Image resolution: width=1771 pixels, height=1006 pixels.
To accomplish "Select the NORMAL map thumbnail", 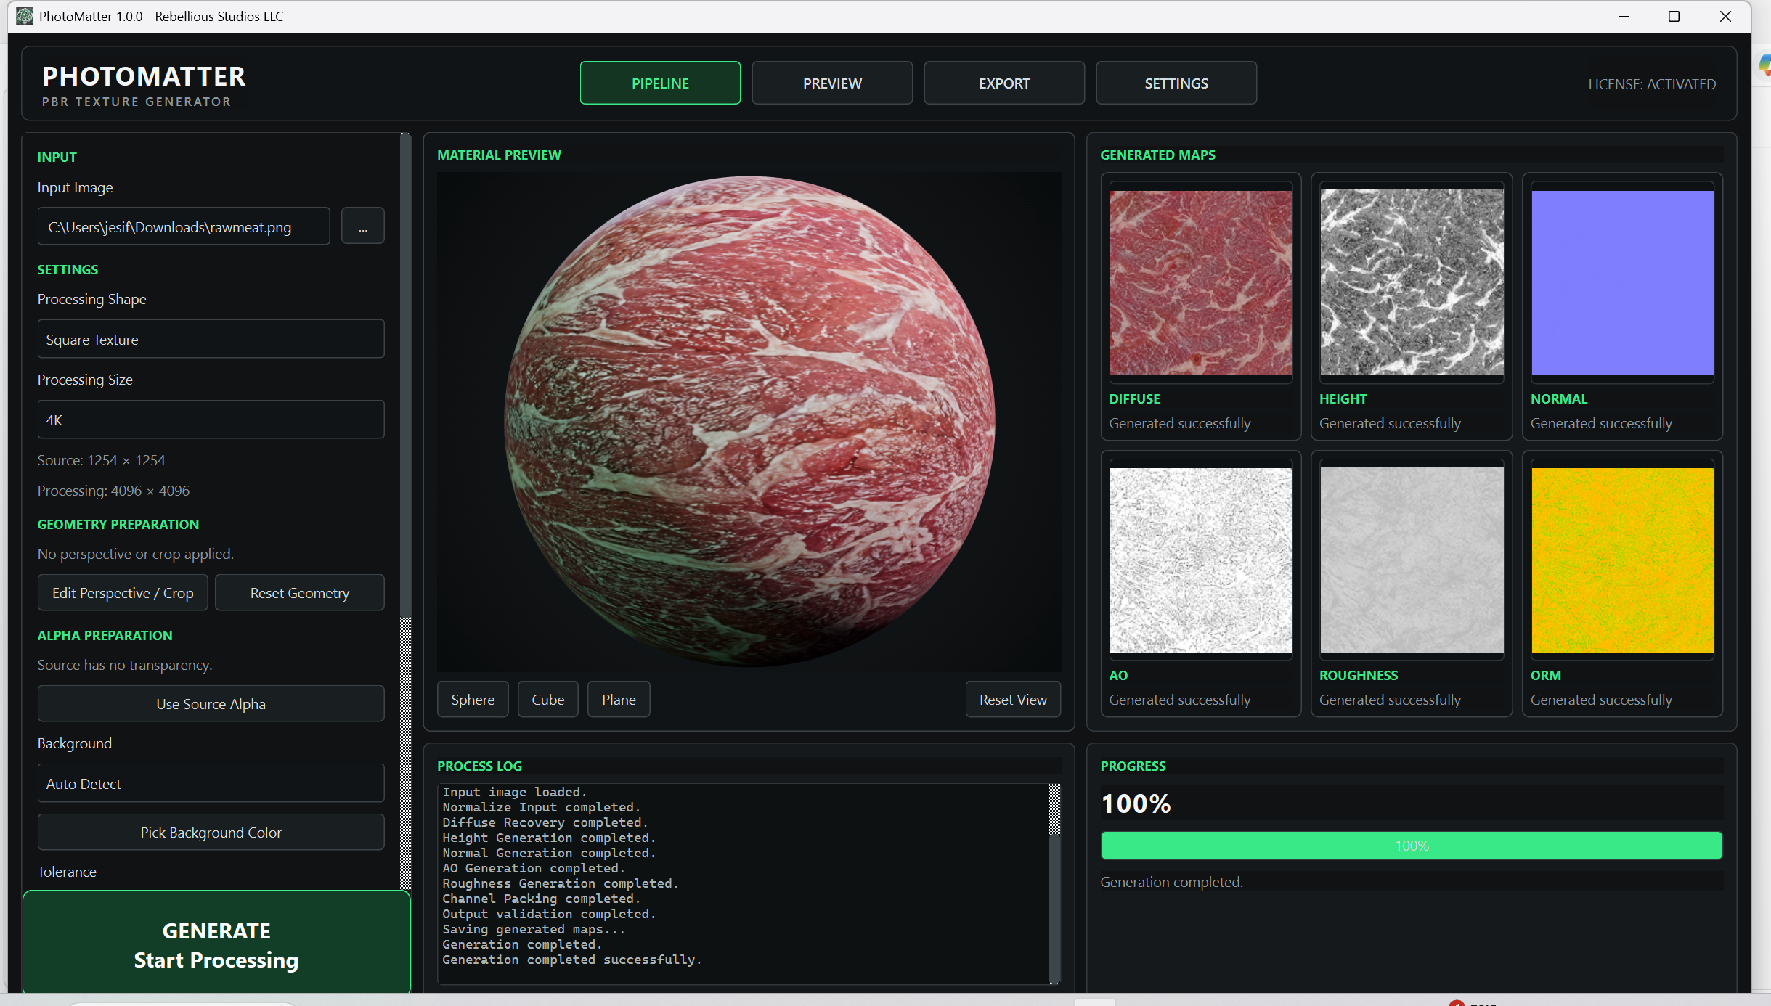I will coord(1622,282).
